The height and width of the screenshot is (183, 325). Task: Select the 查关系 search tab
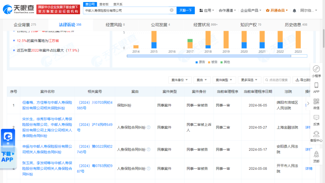pos(118,4)
